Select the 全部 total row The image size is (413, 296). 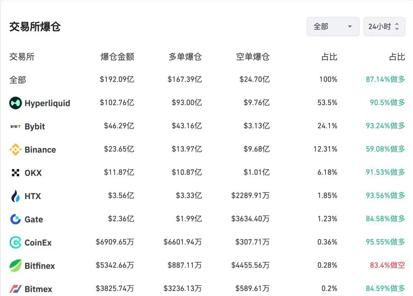coord(207,79)
